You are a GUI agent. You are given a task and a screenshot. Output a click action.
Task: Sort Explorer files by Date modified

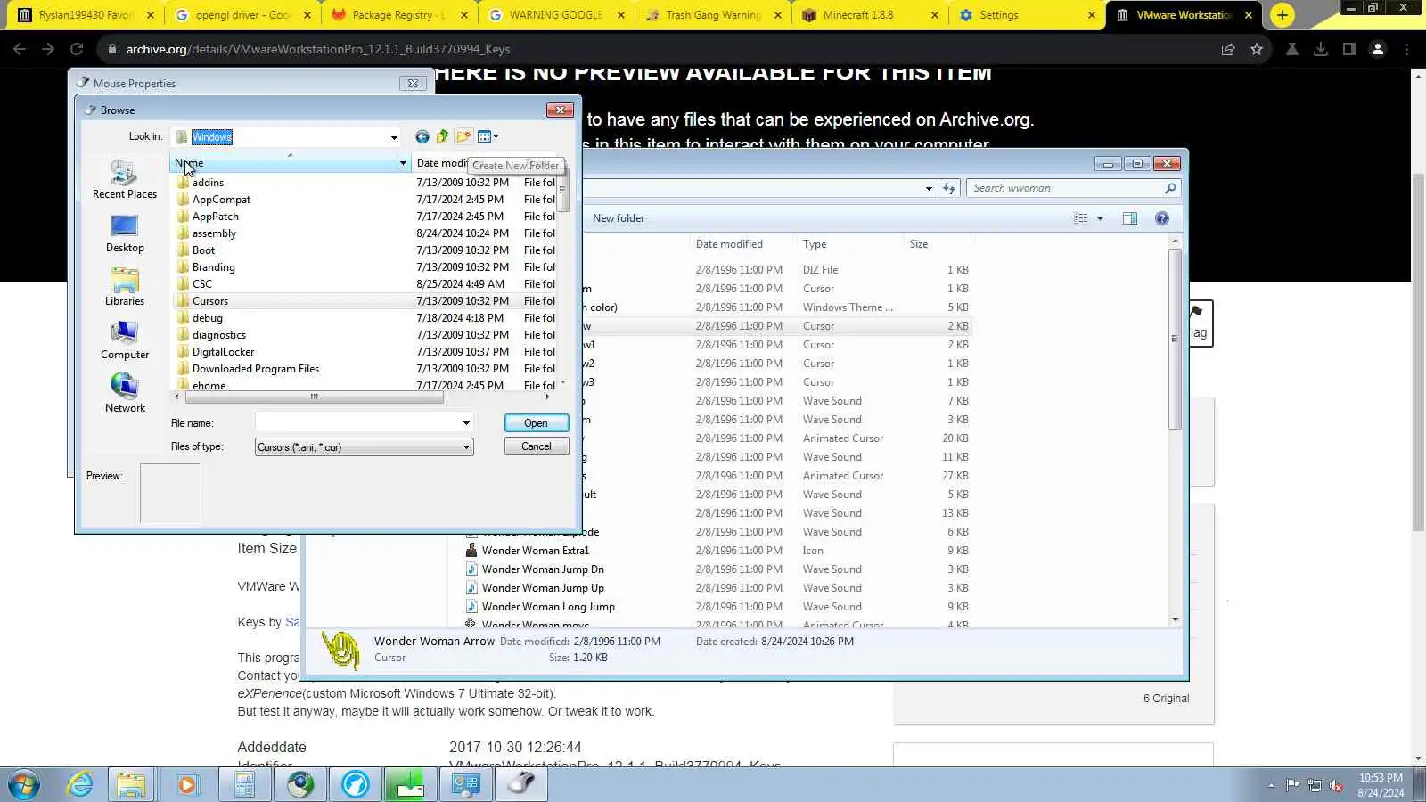pyautogui.click(x=729, y=244)
